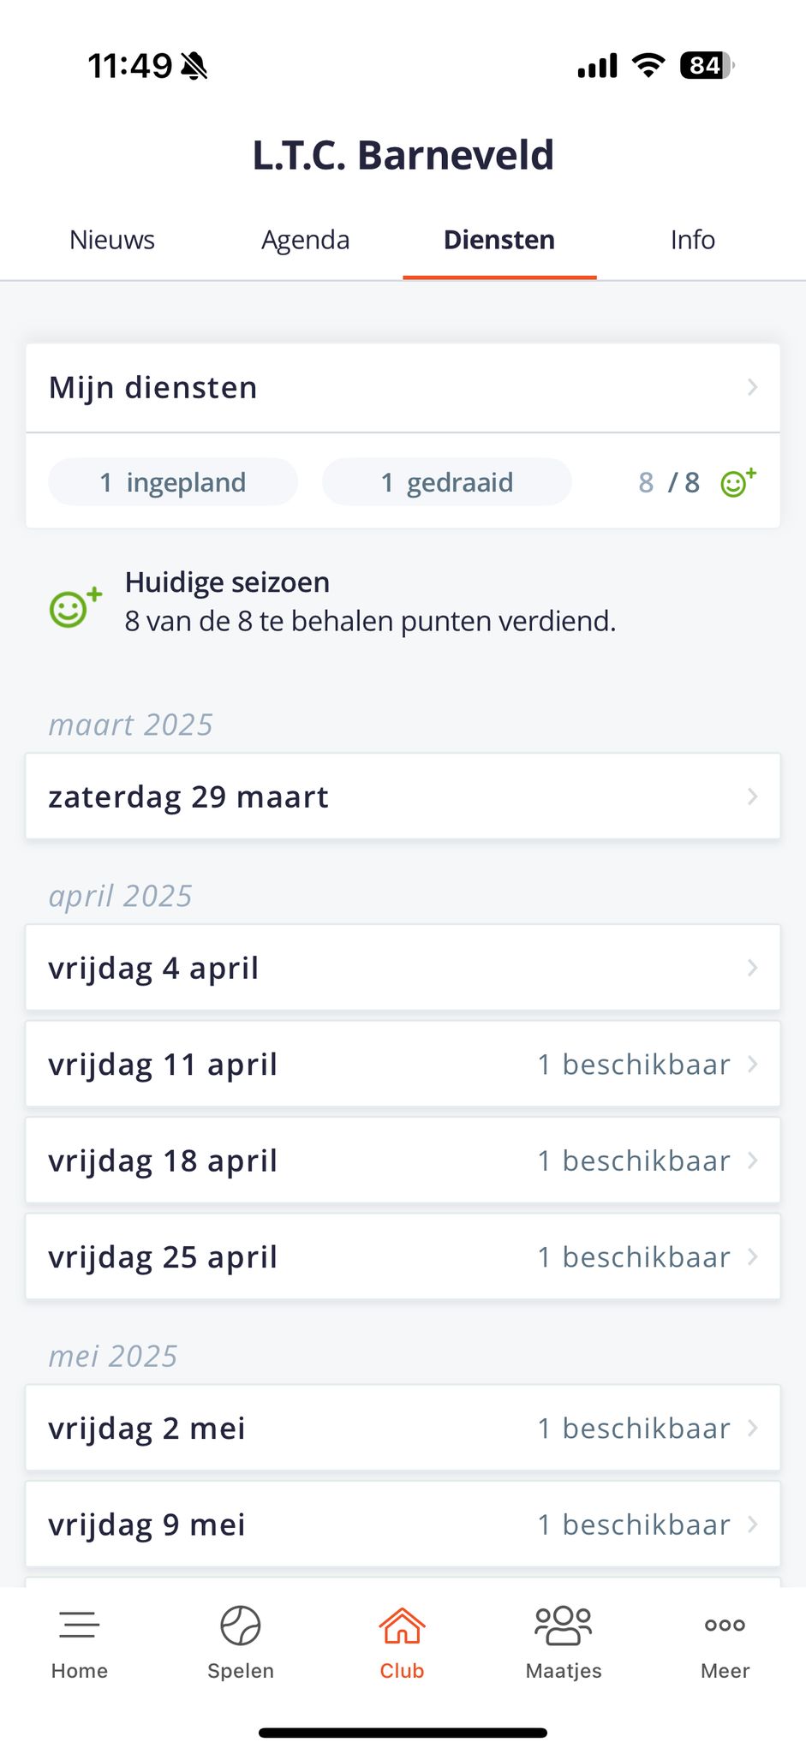The height and width of the screenshot is (1754, 806).
Task: Switch to the Agenda tab
Action: [306, 240]
